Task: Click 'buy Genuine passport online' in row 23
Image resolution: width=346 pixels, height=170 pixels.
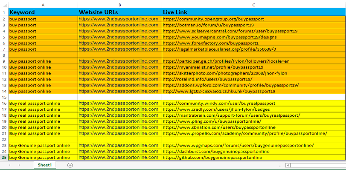Action: pyautogui.click(x=43, y=145)
